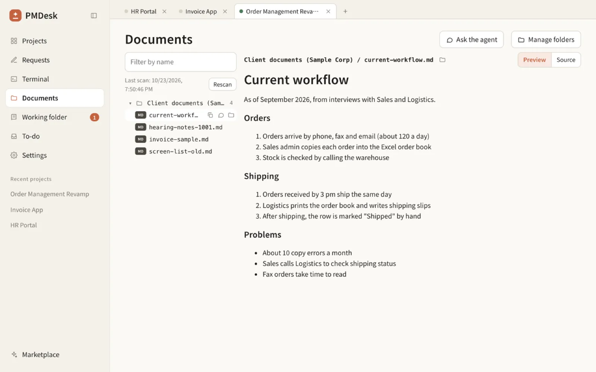Switch to Preview view
Image resolution: width=596 pixels, height=372 pixels.
[x=534, y=60]
